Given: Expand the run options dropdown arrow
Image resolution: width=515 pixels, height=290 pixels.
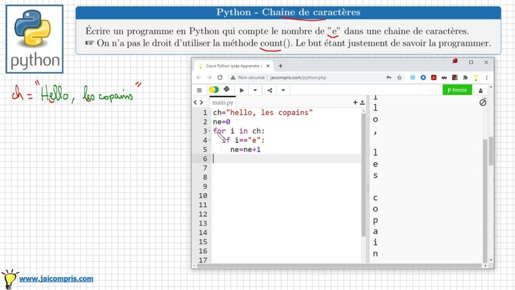Looking at the screenshot, I should click(x=255, y=90).
